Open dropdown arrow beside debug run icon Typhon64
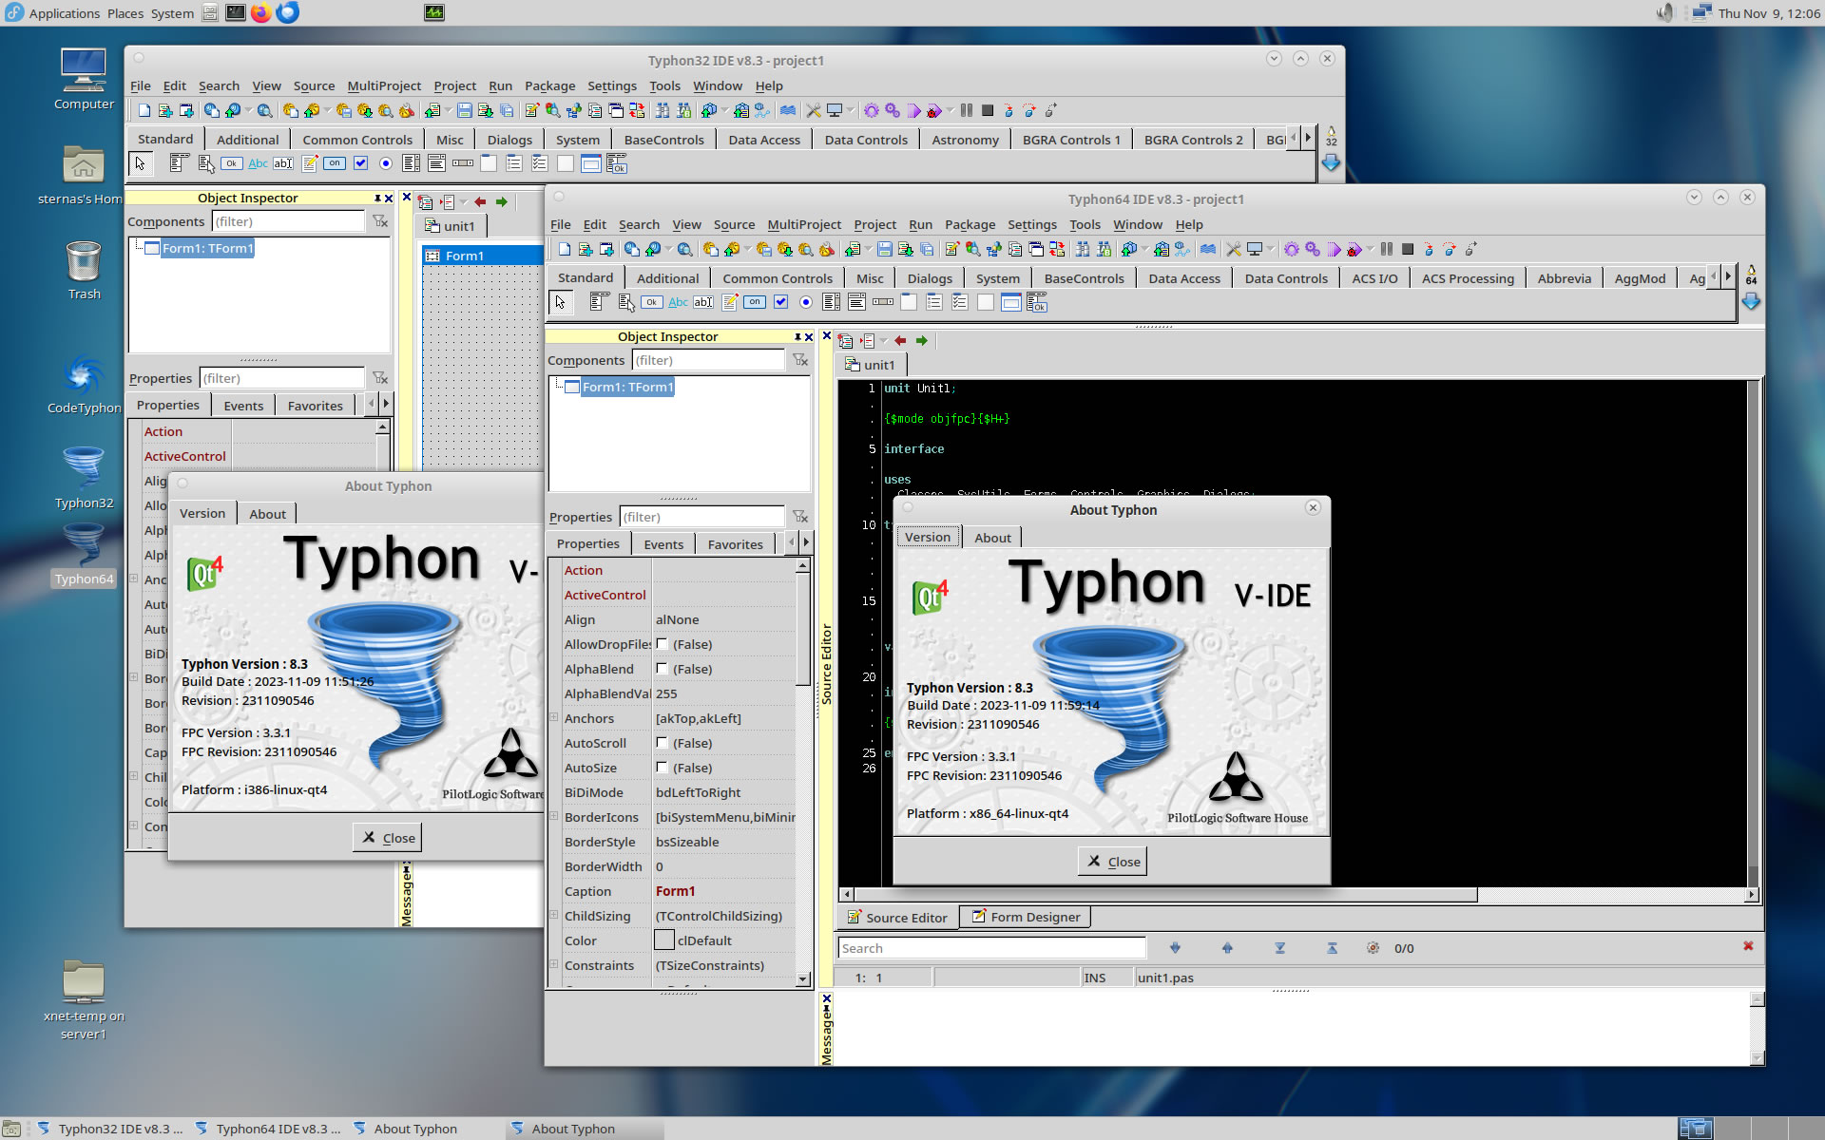 click(1371, 249)
